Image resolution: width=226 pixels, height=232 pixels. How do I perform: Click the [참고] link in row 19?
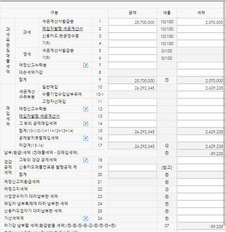[167, 167]
